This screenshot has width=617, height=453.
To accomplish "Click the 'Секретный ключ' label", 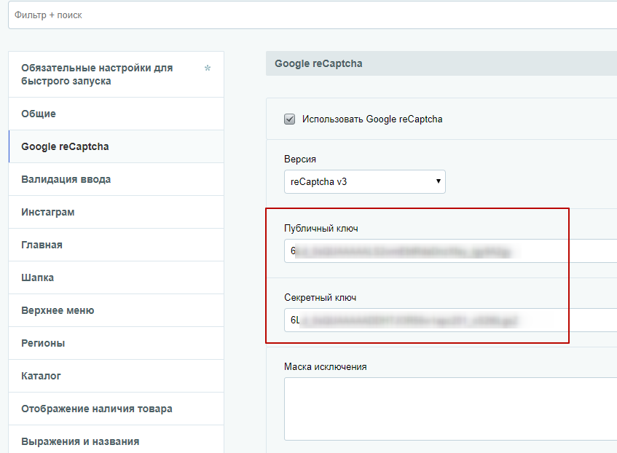I will click(321, 298).
